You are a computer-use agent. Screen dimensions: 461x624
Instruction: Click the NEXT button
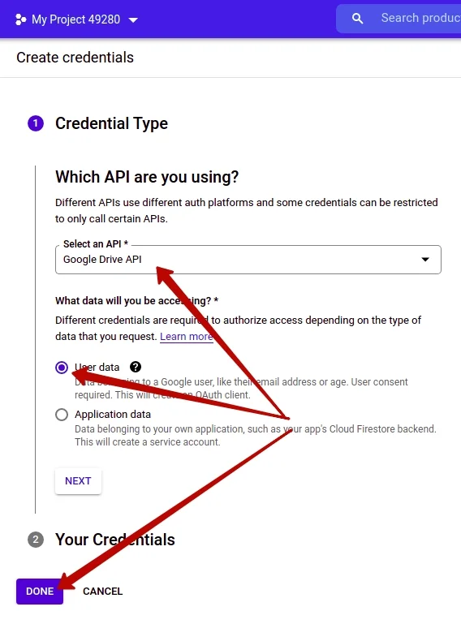pyautogui.click(x=78, y=480)
